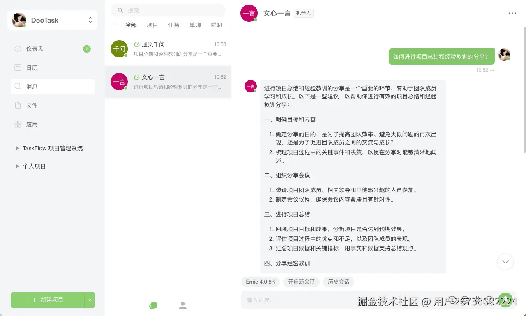The image size is (526, 316).
Task: Open the Messages (消息) sidebar item
Action: point(53,87)
